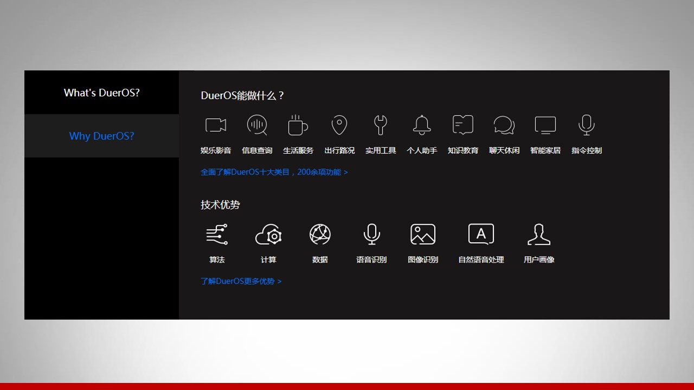Open link 了解DuerOS更多优势
The width and height of the screenshot is (694, 390).
[x=241, y=282]
